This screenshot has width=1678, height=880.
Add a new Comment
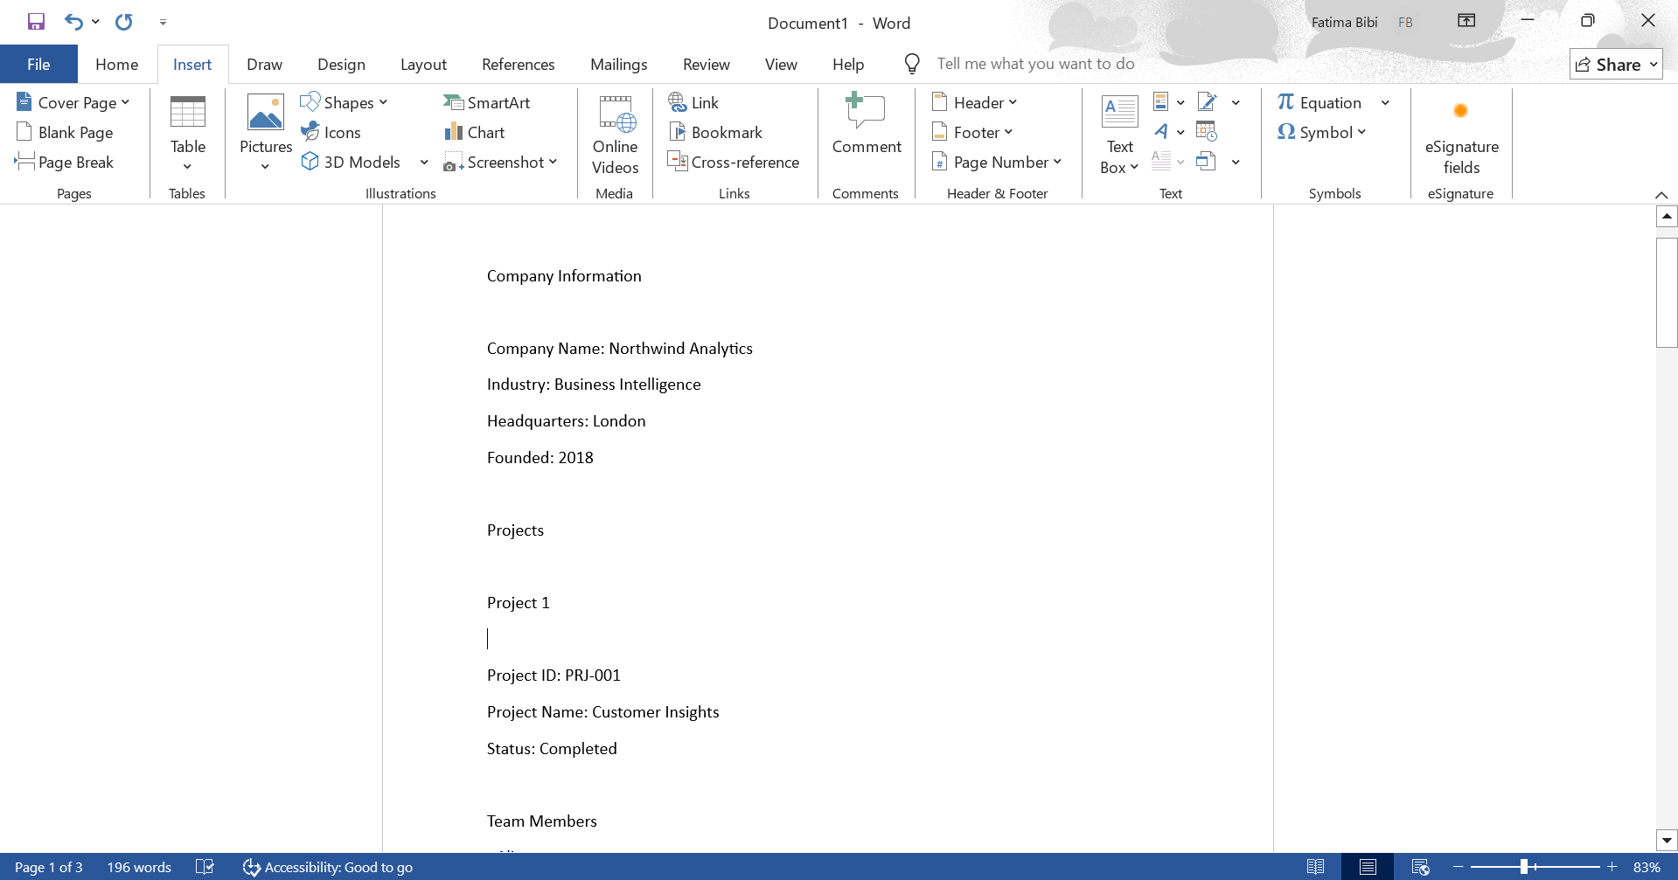point(867,124)
